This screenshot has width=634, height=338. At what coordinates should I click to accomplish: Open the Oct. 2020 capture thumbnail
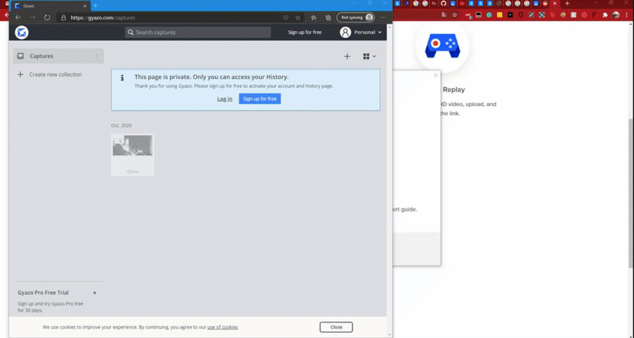tap(133, 155)
